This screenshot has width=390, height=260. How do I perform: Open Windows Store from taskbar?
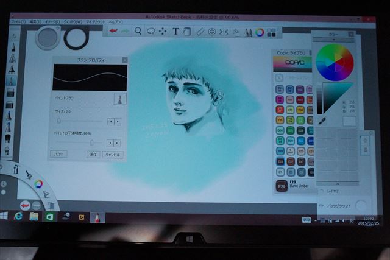tap(49, 217)
